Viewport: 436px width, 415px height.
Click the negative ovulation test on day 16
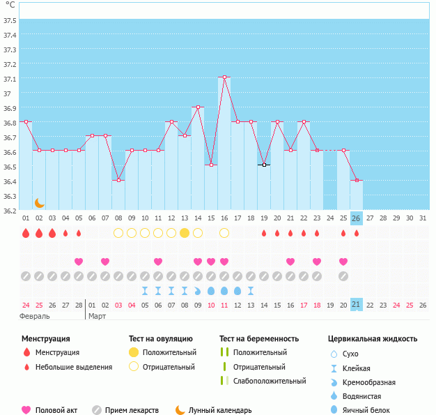point(224,233)
